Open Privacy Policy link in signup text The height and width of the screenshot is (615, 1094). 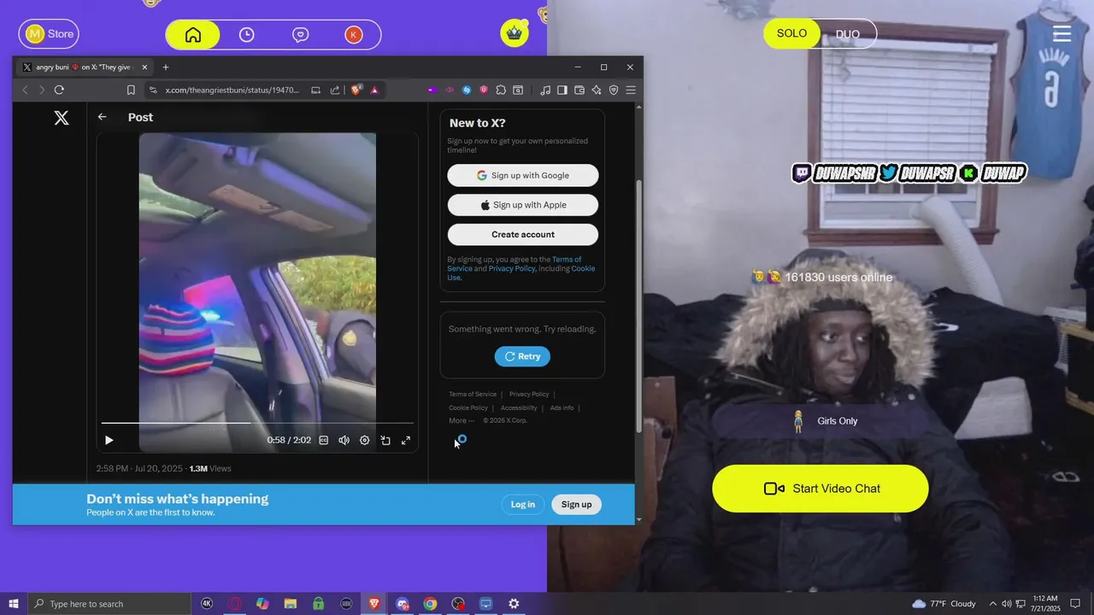tap(512, 268)
